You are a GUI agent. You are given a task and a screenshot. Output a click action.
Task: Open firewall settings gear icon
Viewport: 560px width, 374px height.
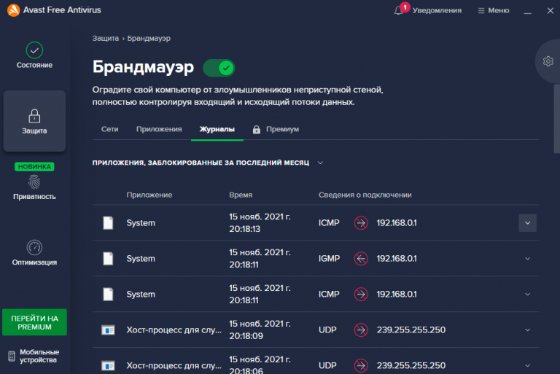coord(548,61)
